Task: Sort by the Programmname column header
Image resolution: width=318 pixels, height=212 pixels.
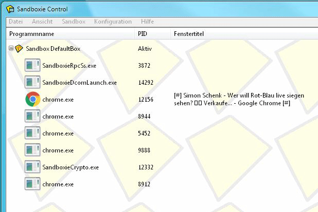Action: coord(70,34)
